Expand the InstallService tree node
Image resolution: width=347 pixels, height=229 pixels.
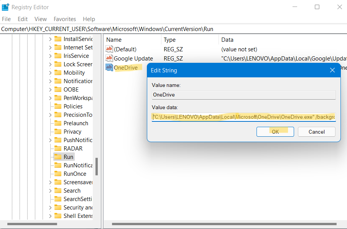(x=50, y=39)
